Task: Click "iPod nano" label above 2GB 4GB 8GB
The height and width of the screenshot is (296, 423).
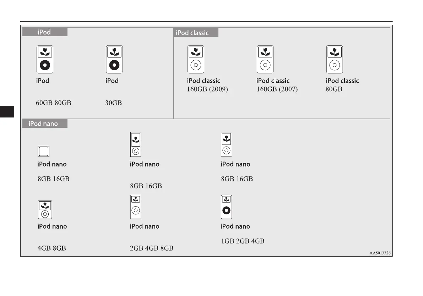Action: (144, 226)
